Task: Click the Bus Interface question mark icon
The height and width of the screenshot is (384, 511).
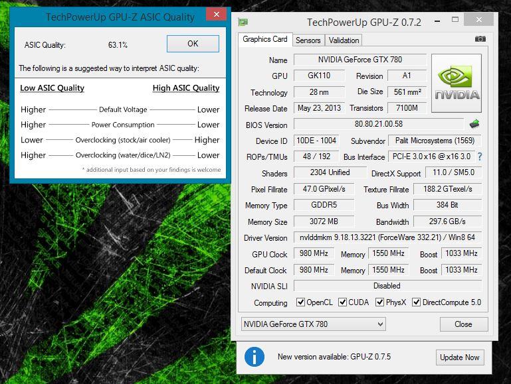Action: click(480, 157)
